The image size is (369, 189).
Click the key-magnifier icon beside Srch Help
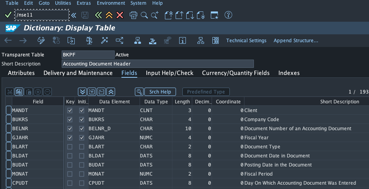(x=139, y=92)
